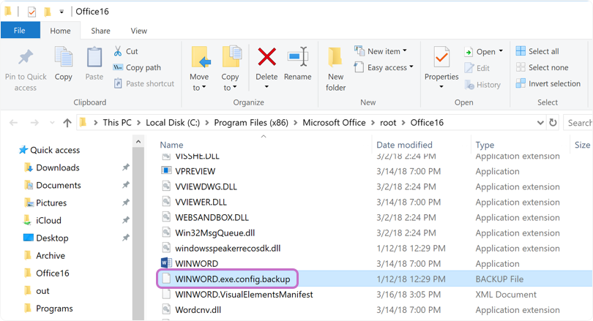Expand the chevron after Program Files (x86)
The width and height of the screenshot is (593, 321).
coord(295,123)
